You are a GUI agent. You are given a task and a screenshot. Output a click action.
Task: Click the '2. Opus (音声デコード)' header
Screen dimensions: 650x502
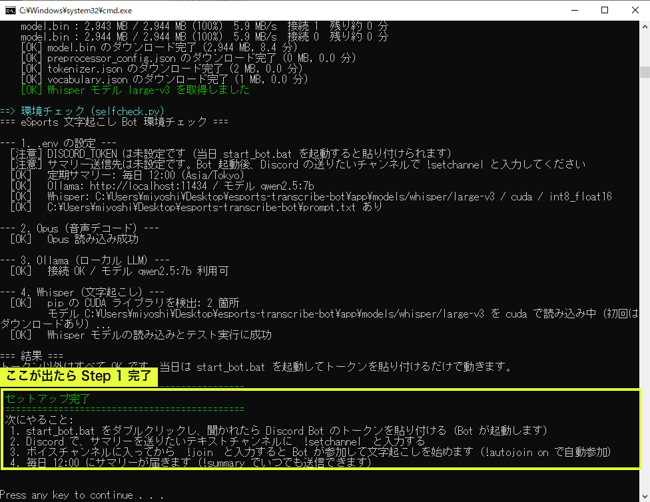79,228
